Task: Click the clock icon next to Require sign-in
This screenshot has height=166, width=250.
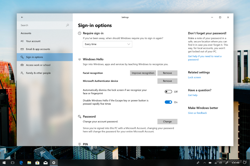Action: click(79, 33)
